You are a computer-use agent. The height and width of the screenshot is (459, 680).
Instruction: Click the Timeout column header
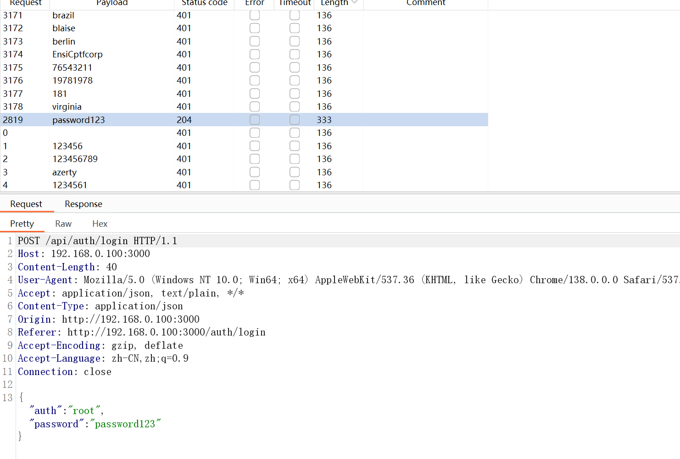pos(295,3)
